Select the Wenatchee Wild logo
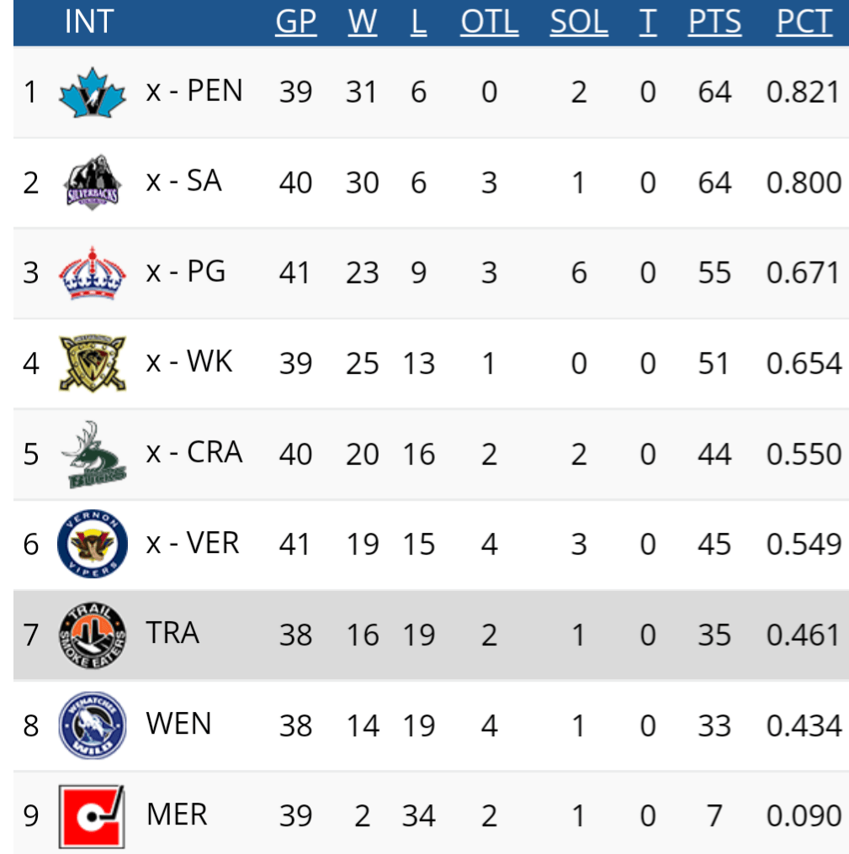Viewport: 849px width, 854px height. coord(93,725)
